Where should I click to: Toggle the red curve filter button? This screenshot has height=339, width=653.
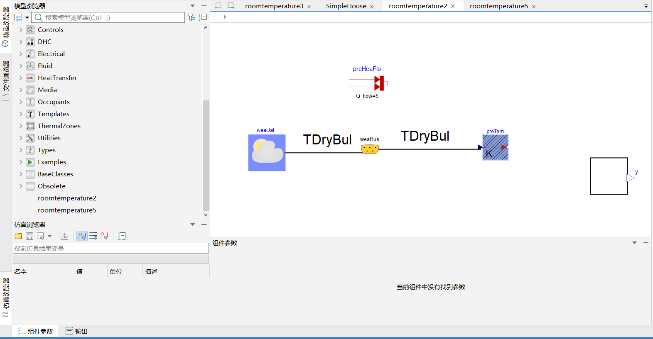point(104,236)
